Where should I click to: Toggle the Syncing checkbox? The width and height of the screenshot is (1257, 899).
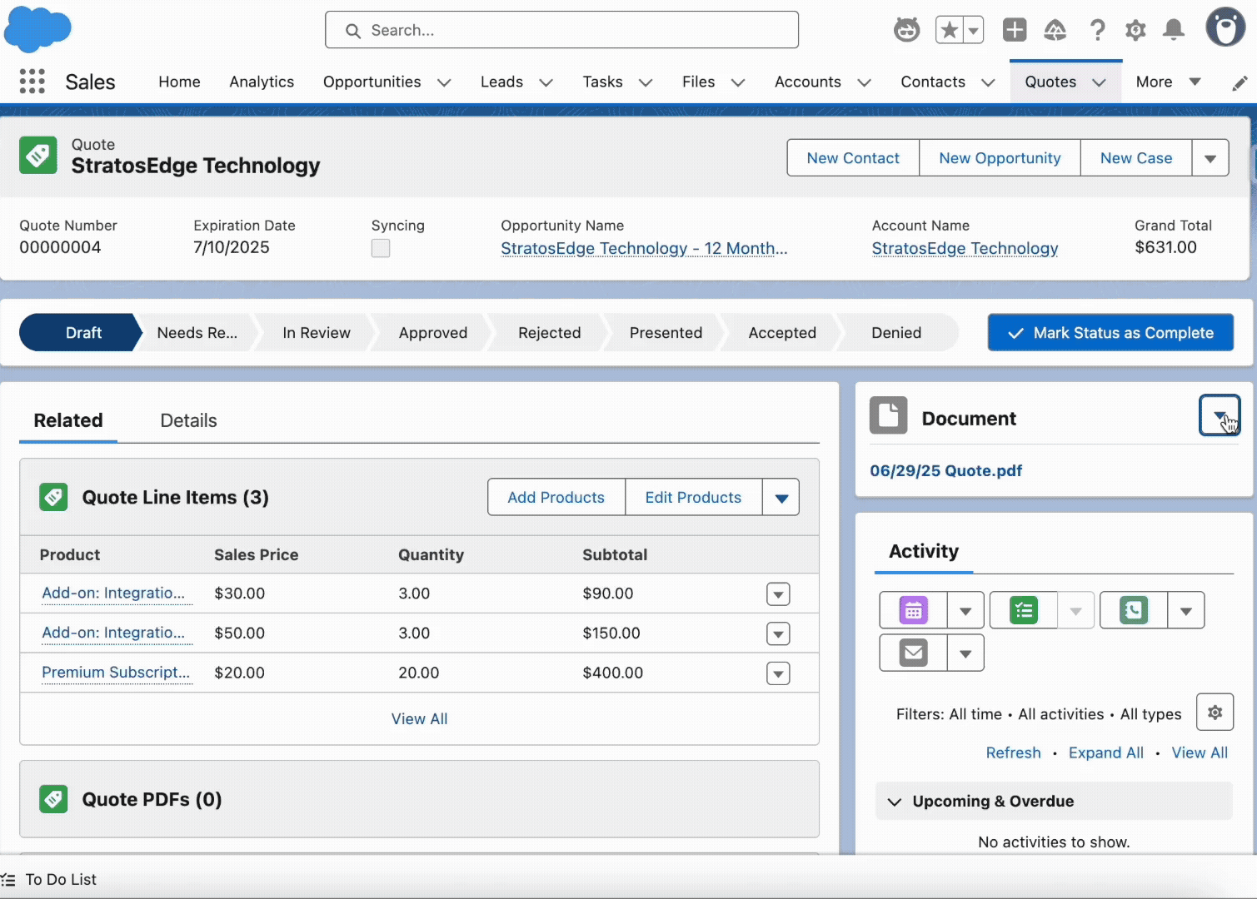(x=381, y=248)
